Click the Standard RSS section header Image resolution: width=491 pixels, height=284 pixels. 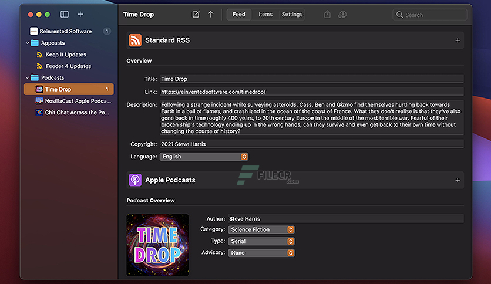click(295, 40)
